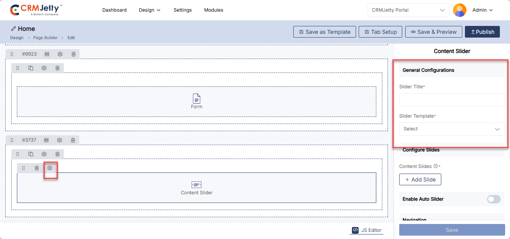510x239 pixels.
Task: Open the Design menu
Action: pyautogui.click(x=149, y=10)
